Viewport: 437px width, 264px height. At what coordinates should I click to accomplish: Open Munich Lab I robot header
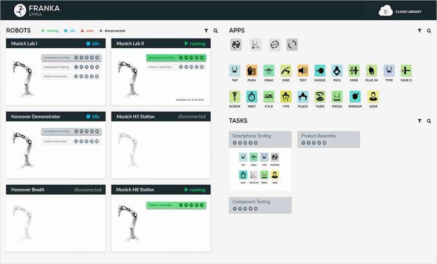click(56, 43)
